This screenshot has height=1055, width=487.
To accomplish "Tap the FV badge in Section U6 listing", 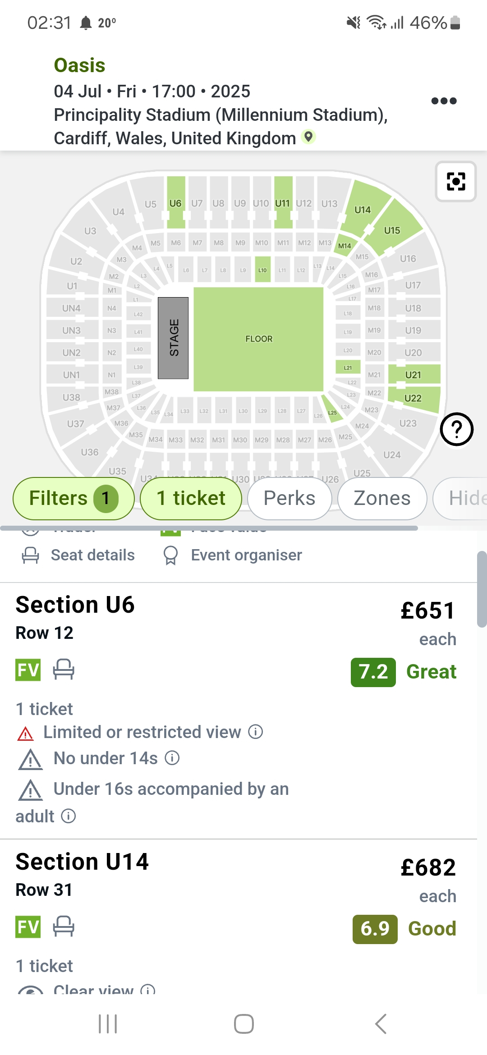I will coord(28,670).
